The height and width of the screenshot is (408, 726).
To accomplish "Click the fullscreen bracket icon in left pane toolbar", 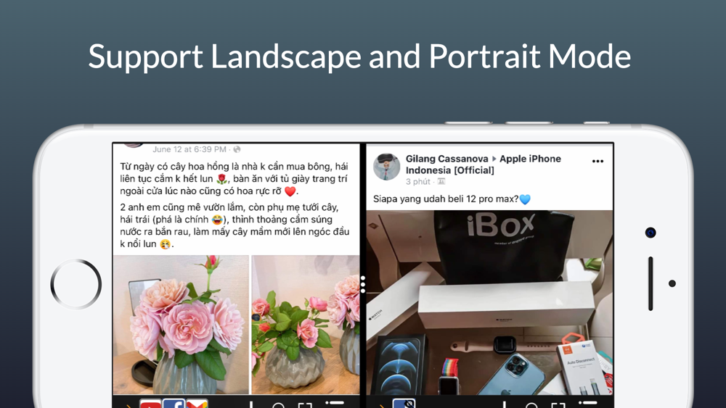I will [305, 405].
